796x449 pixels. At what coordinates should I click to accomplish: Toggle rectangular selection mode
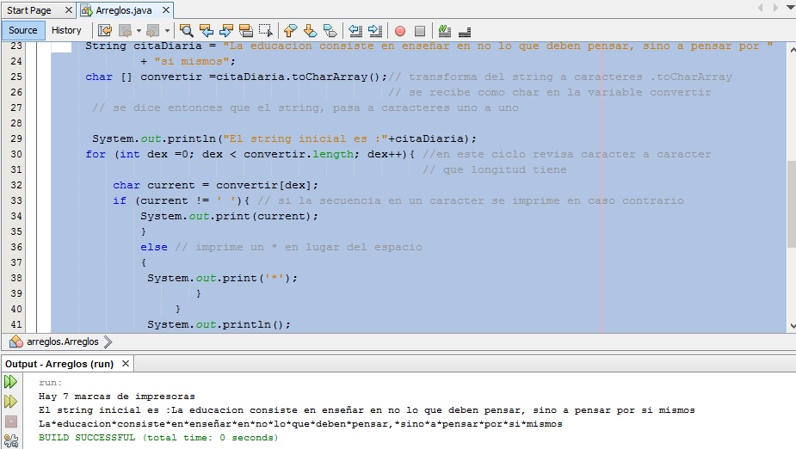266,30
